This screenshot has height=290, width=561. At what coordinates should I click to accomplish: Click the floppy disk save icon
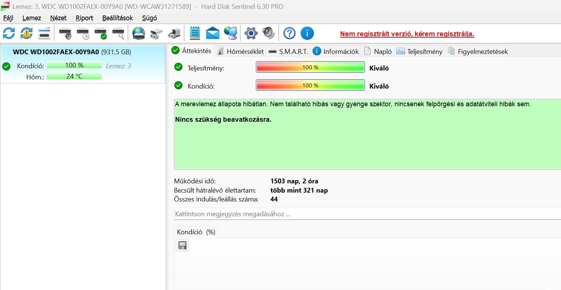coord(182,245)
